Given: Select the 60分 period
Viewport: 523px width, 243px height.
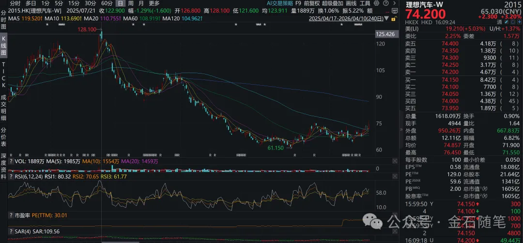Looking at the screenshot, I should 107,3.
